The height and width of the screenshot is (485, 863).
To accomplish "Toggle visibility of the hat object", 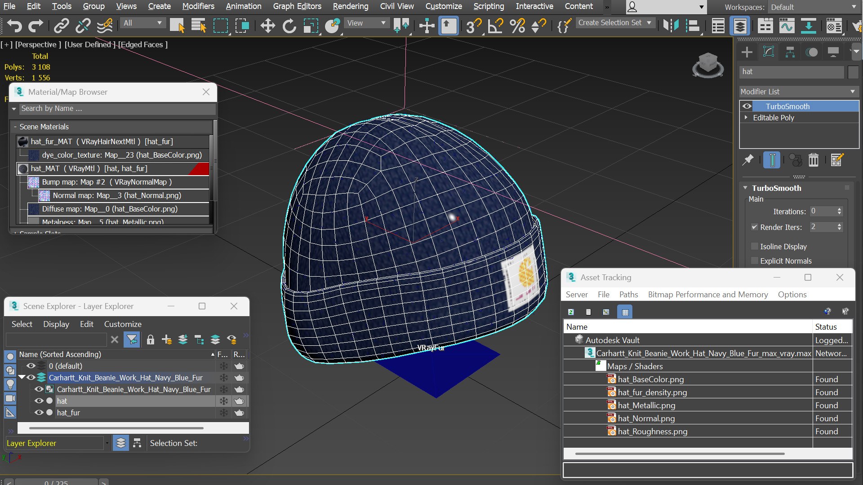I will pos(39,401).
